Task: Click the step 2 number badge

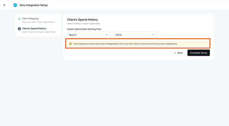Action: pos(19,29)
